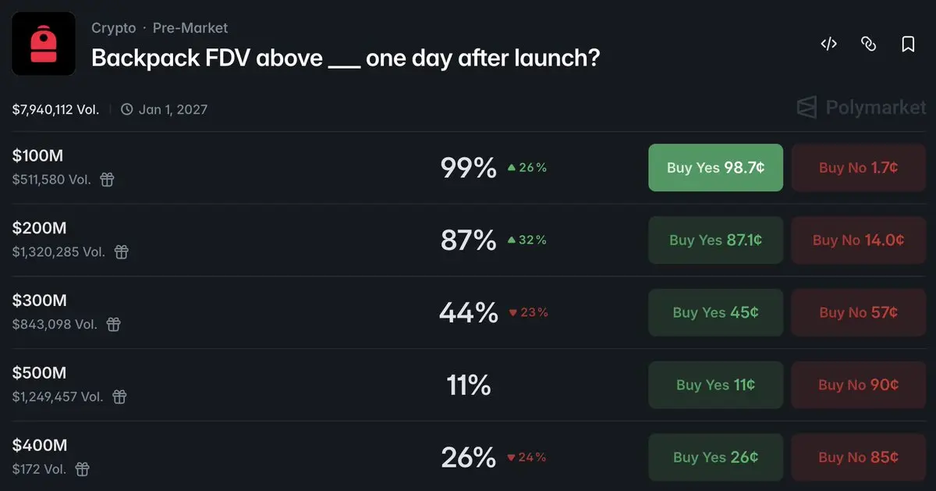Bookmark this Backpack FDV market
The image size is (936, 491).
[908, 44]
